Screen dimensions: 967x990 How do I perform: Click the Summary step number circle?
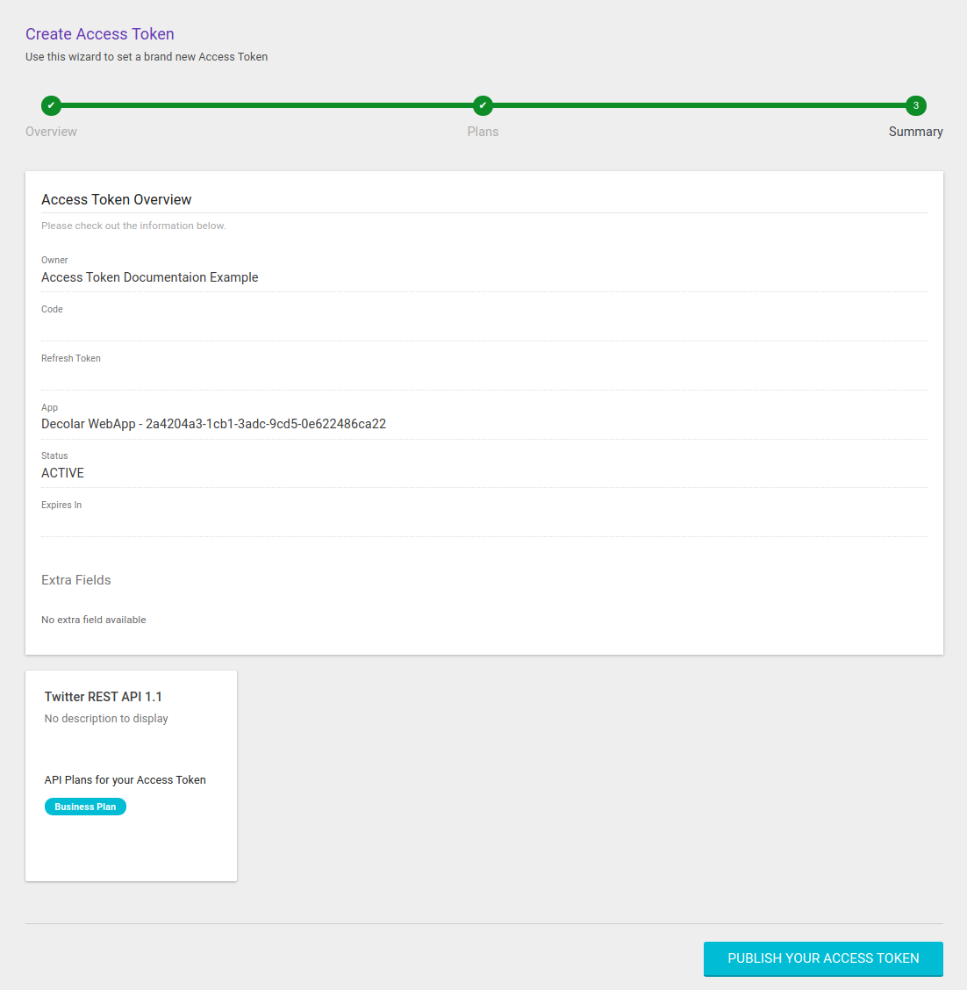pyautogui.click(x=915, y=105)
